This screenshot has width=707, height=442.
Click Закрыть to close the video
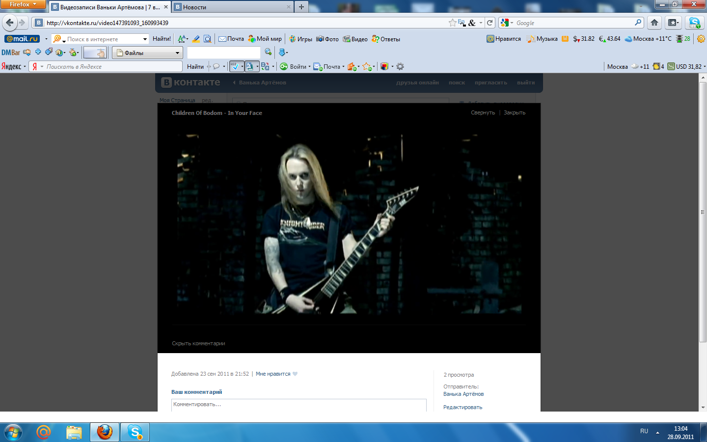(x=515, y=112)
